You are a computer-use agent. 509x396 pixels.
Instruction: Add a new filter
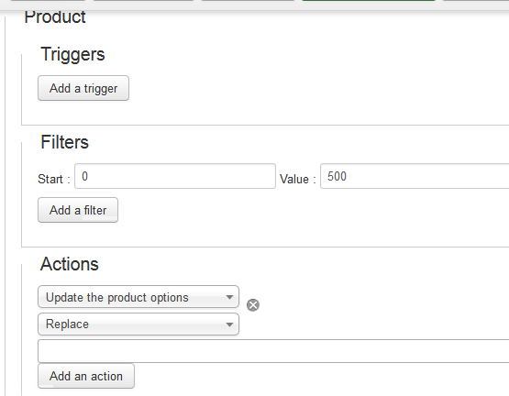[x=78, y=210]
